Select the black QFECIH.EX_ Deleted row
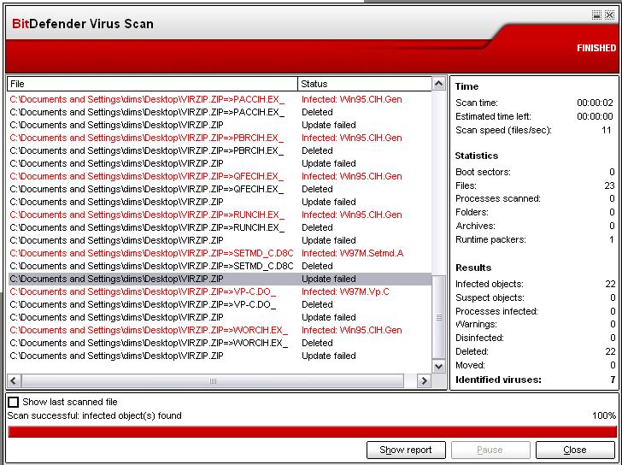622x465 pixels. click(x=220, y=189)
